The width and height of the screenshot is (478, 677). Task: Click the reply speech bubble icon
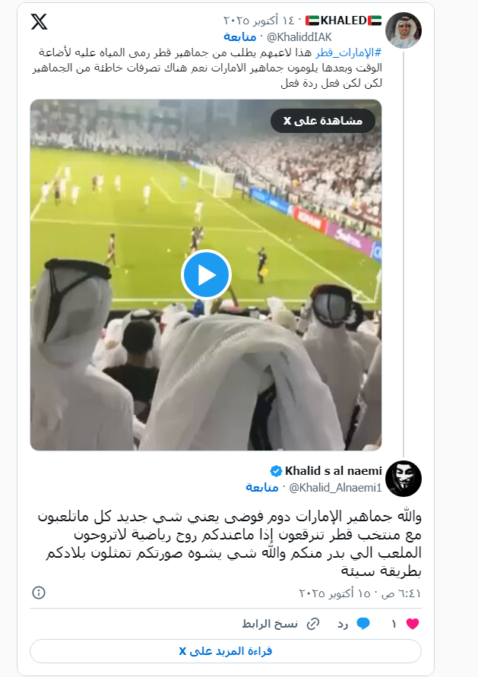click(363, 624)
